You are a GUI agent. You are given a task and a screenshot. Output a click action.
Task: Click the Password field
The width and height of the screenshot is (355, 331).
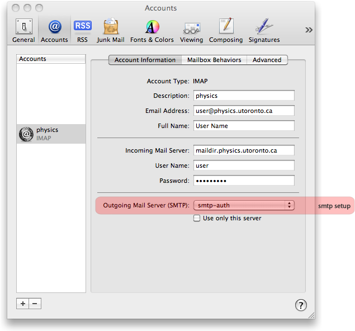tap(244, 181)
